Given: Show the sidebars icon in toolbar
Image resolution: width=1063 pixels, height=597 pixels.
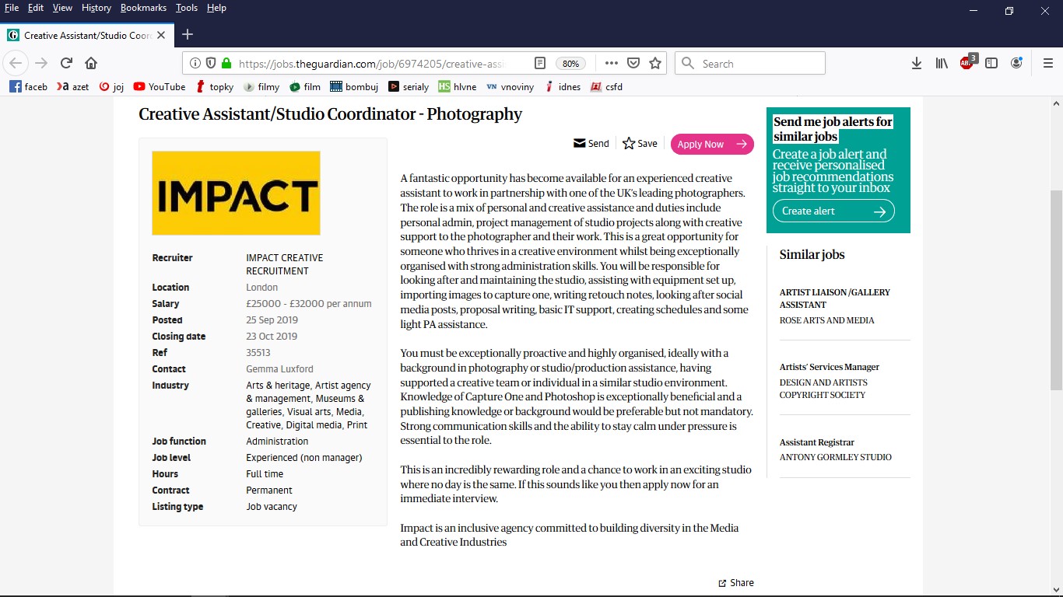Looking at the screenshot, I should (x=991, y=64).
